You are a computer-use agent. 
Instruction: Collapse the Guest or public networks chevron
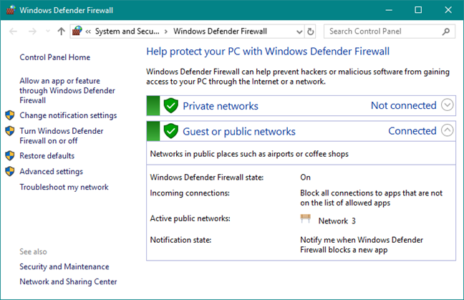447,130
